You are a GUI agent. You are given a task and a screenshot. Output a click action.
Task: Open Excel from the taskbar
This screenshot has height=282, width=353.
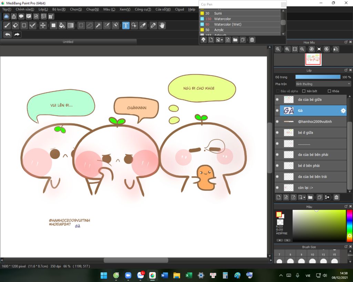(x=189, y=275)
